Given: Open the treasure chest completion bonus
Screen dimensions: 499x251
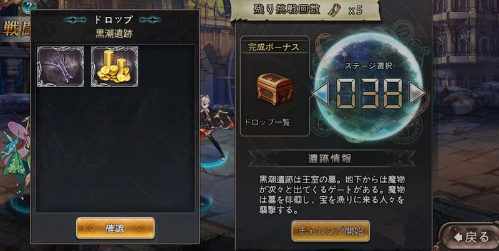Looking at the screenshot, I should (x=274, y=89).
